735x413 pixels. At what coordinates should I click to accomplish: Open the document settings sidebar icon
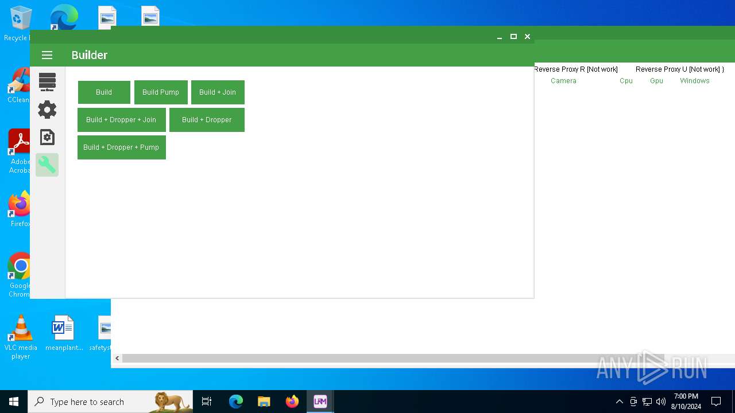click(x=47, y=137)
